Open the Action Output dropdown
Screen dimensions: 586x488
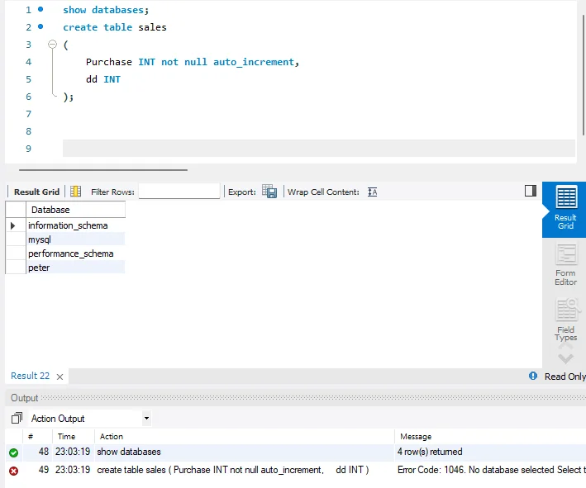click(x=146, y=419)
